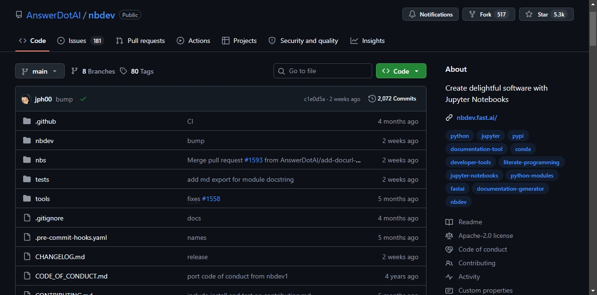Viewport: 597px width, 295px height.
Task: Click the scrollbar down arrow
Action: [593, 290]
